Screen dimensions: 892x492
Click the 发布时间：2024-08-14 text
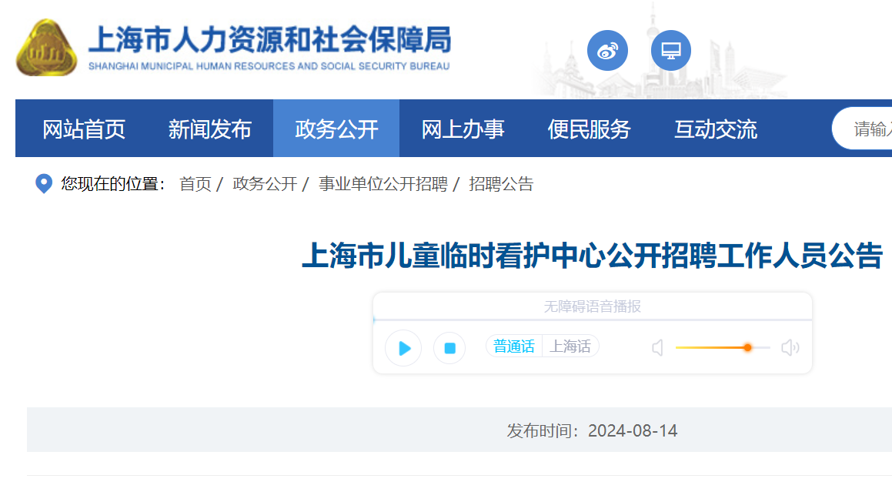point(592,430)
